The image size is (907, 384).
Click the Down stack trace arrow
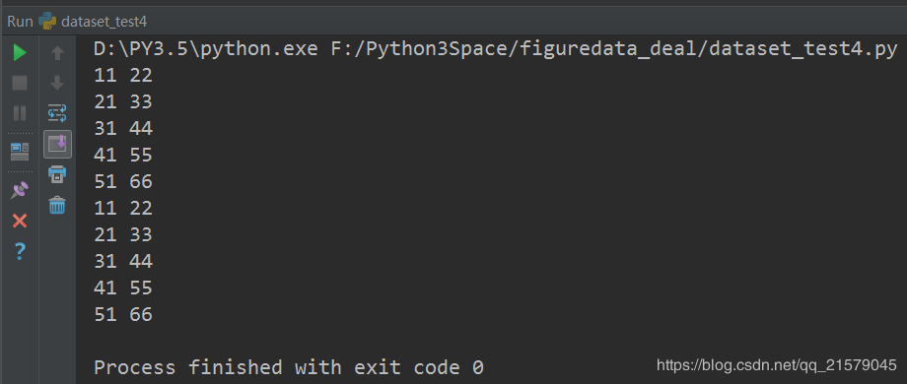coord(57,83)
